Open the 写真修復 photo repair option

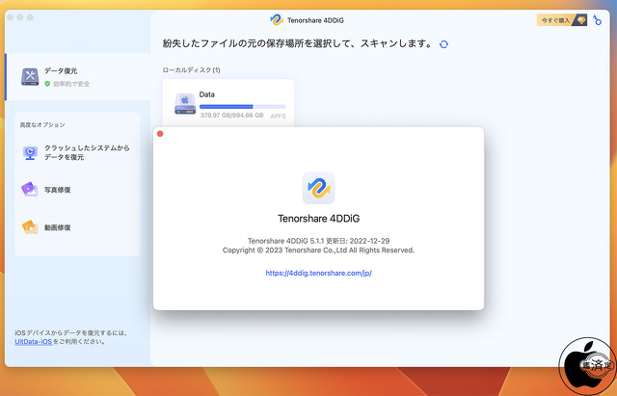[x=77, y=190]
